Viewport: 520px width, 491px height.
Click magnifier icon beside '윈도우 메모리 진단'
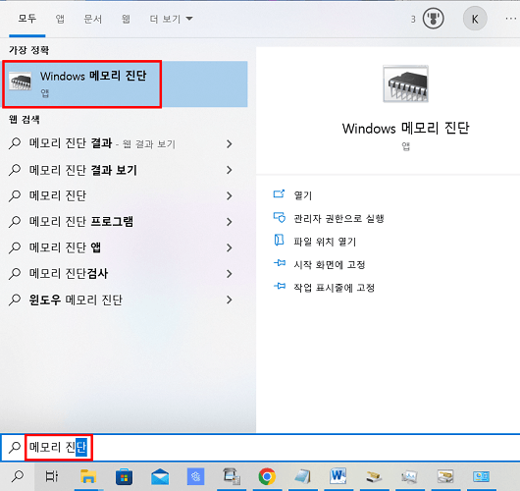tap(15, 300)
